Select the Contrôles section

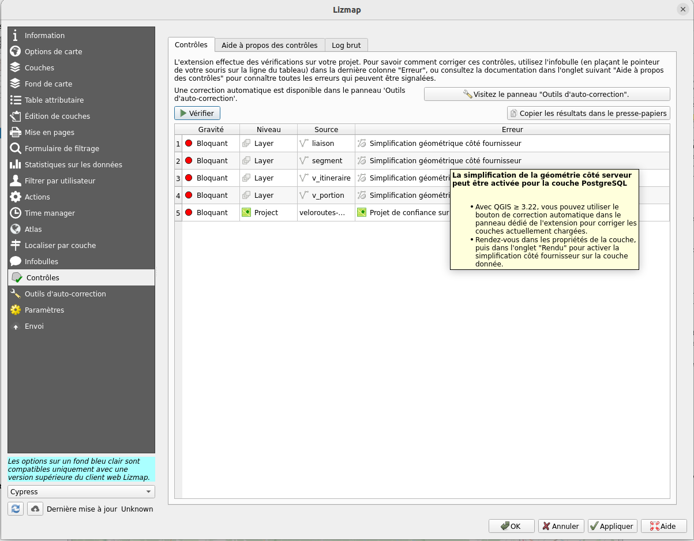click(x=81, y=277)
